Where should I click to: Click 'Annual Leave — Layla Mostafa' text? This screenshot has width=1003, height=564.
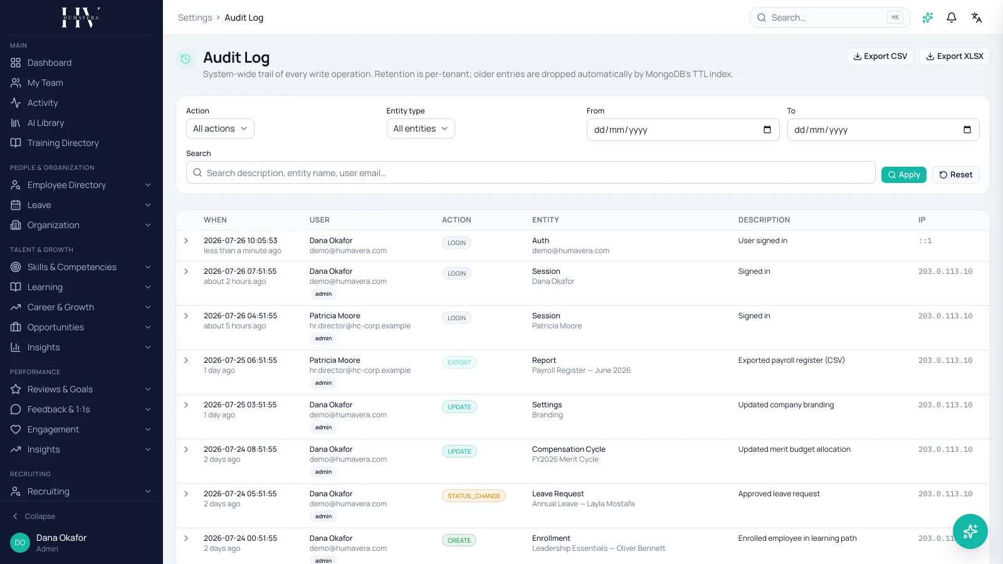pyautogui.click(x=584, y=504)
